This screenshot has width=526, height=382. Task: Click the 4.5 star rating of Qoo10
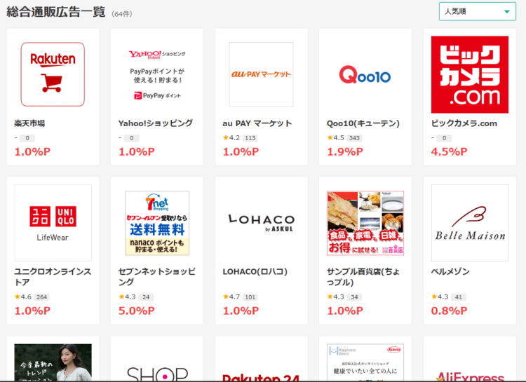tap(336, 138)
